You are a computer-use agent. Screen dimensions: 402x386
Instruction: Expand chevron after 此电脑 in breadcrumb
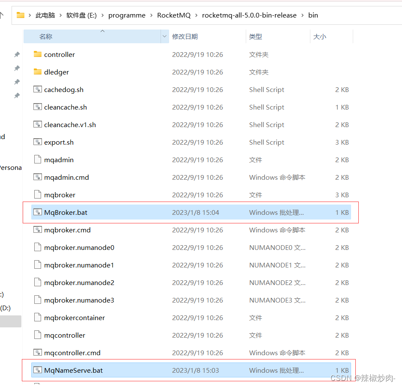click(x=61, y=15)
